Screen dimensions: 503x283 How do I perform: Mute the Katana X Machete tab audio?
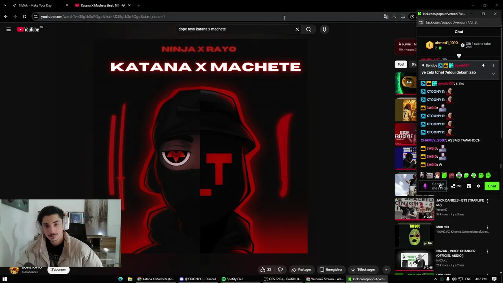tap(123, 6)
